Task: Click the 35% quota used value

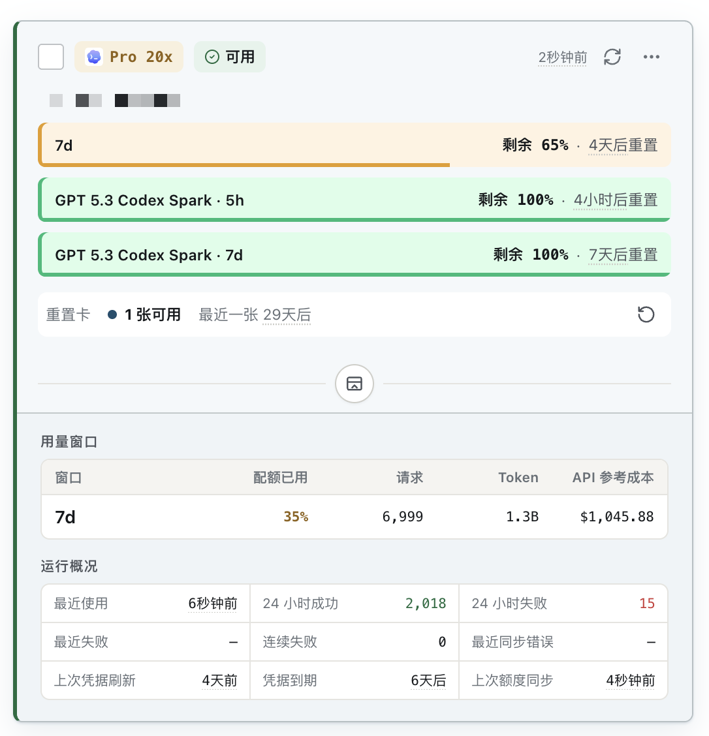Action: click(296, 517)
